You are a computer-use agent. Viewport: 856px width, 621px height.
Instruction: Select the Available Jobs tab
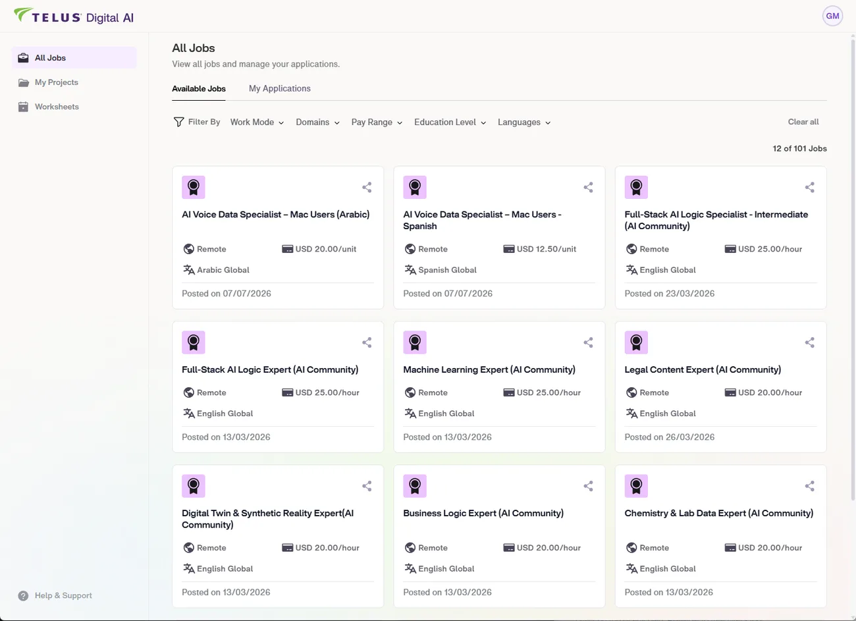coord(199,89)
